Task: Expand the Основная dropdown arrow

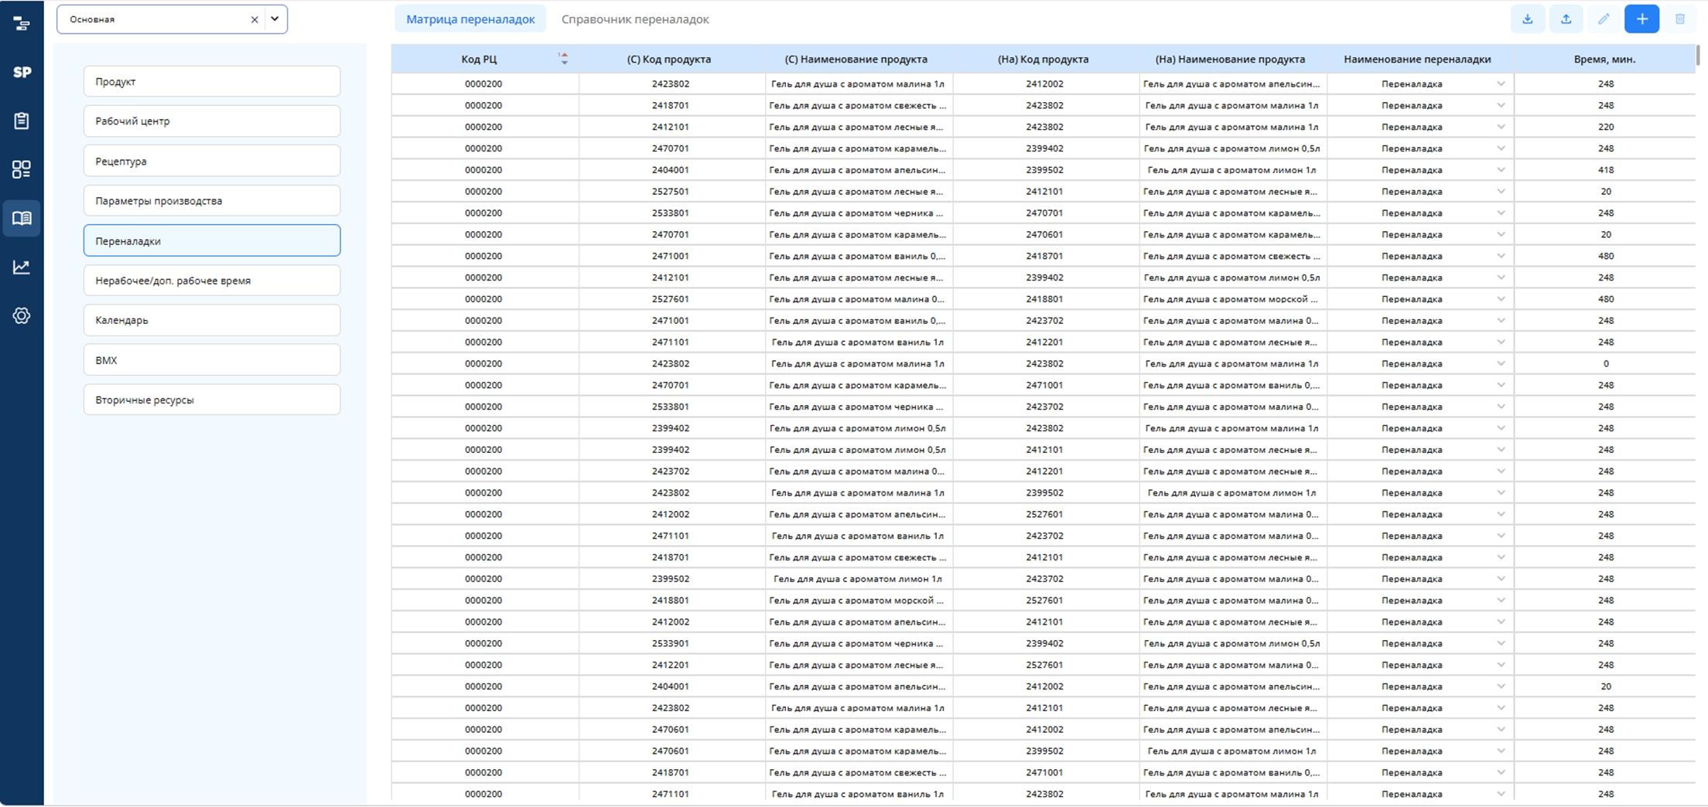Action: 275,19
